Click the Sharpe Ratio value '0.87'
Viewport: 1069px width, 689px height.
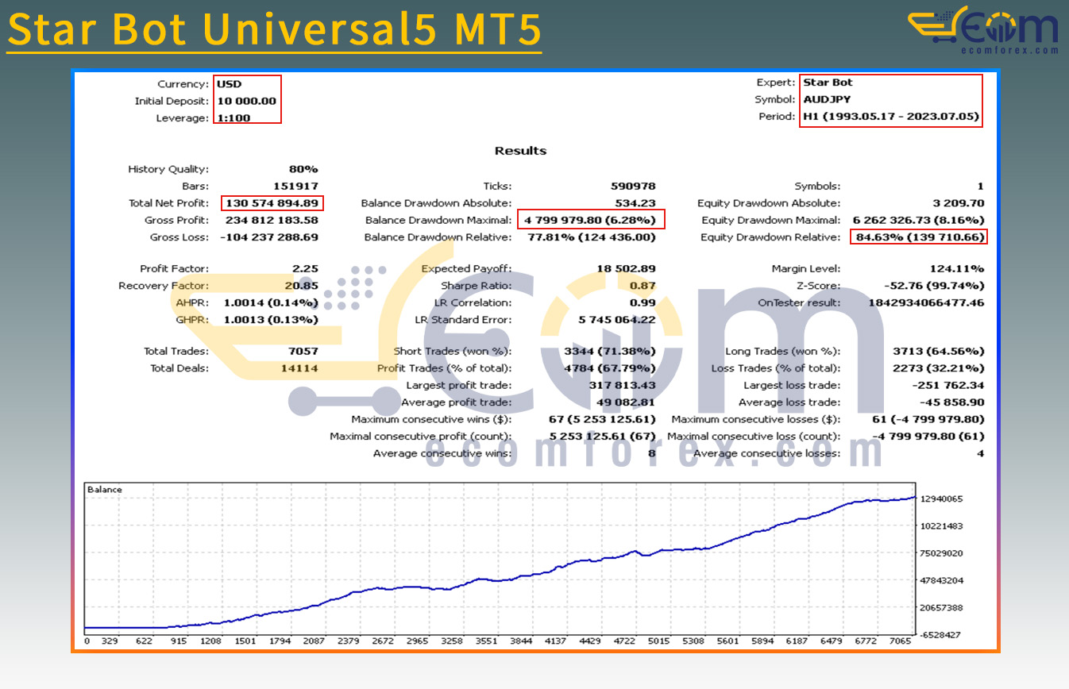[x=643, y=286]
